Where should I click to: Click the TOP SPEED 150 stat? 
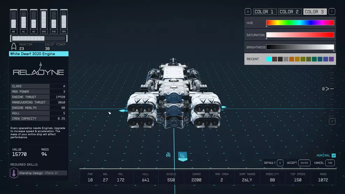[298, 177]
